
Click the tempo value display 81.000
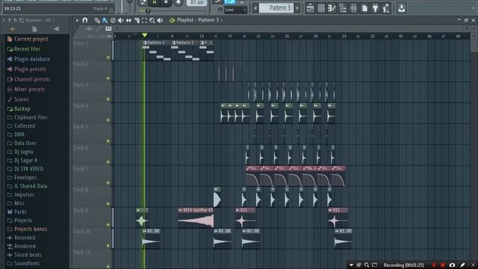pyautogui.click(x=196, y=2)
